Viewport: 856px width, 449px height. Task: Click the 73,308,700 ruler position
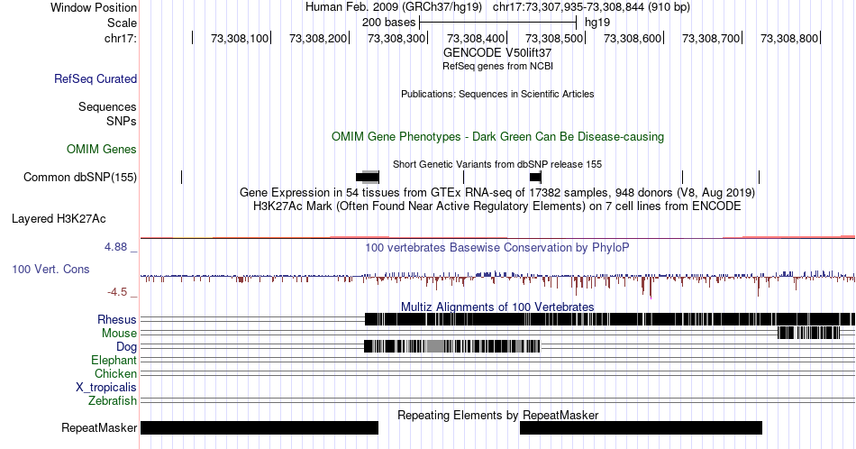(711, 38)
